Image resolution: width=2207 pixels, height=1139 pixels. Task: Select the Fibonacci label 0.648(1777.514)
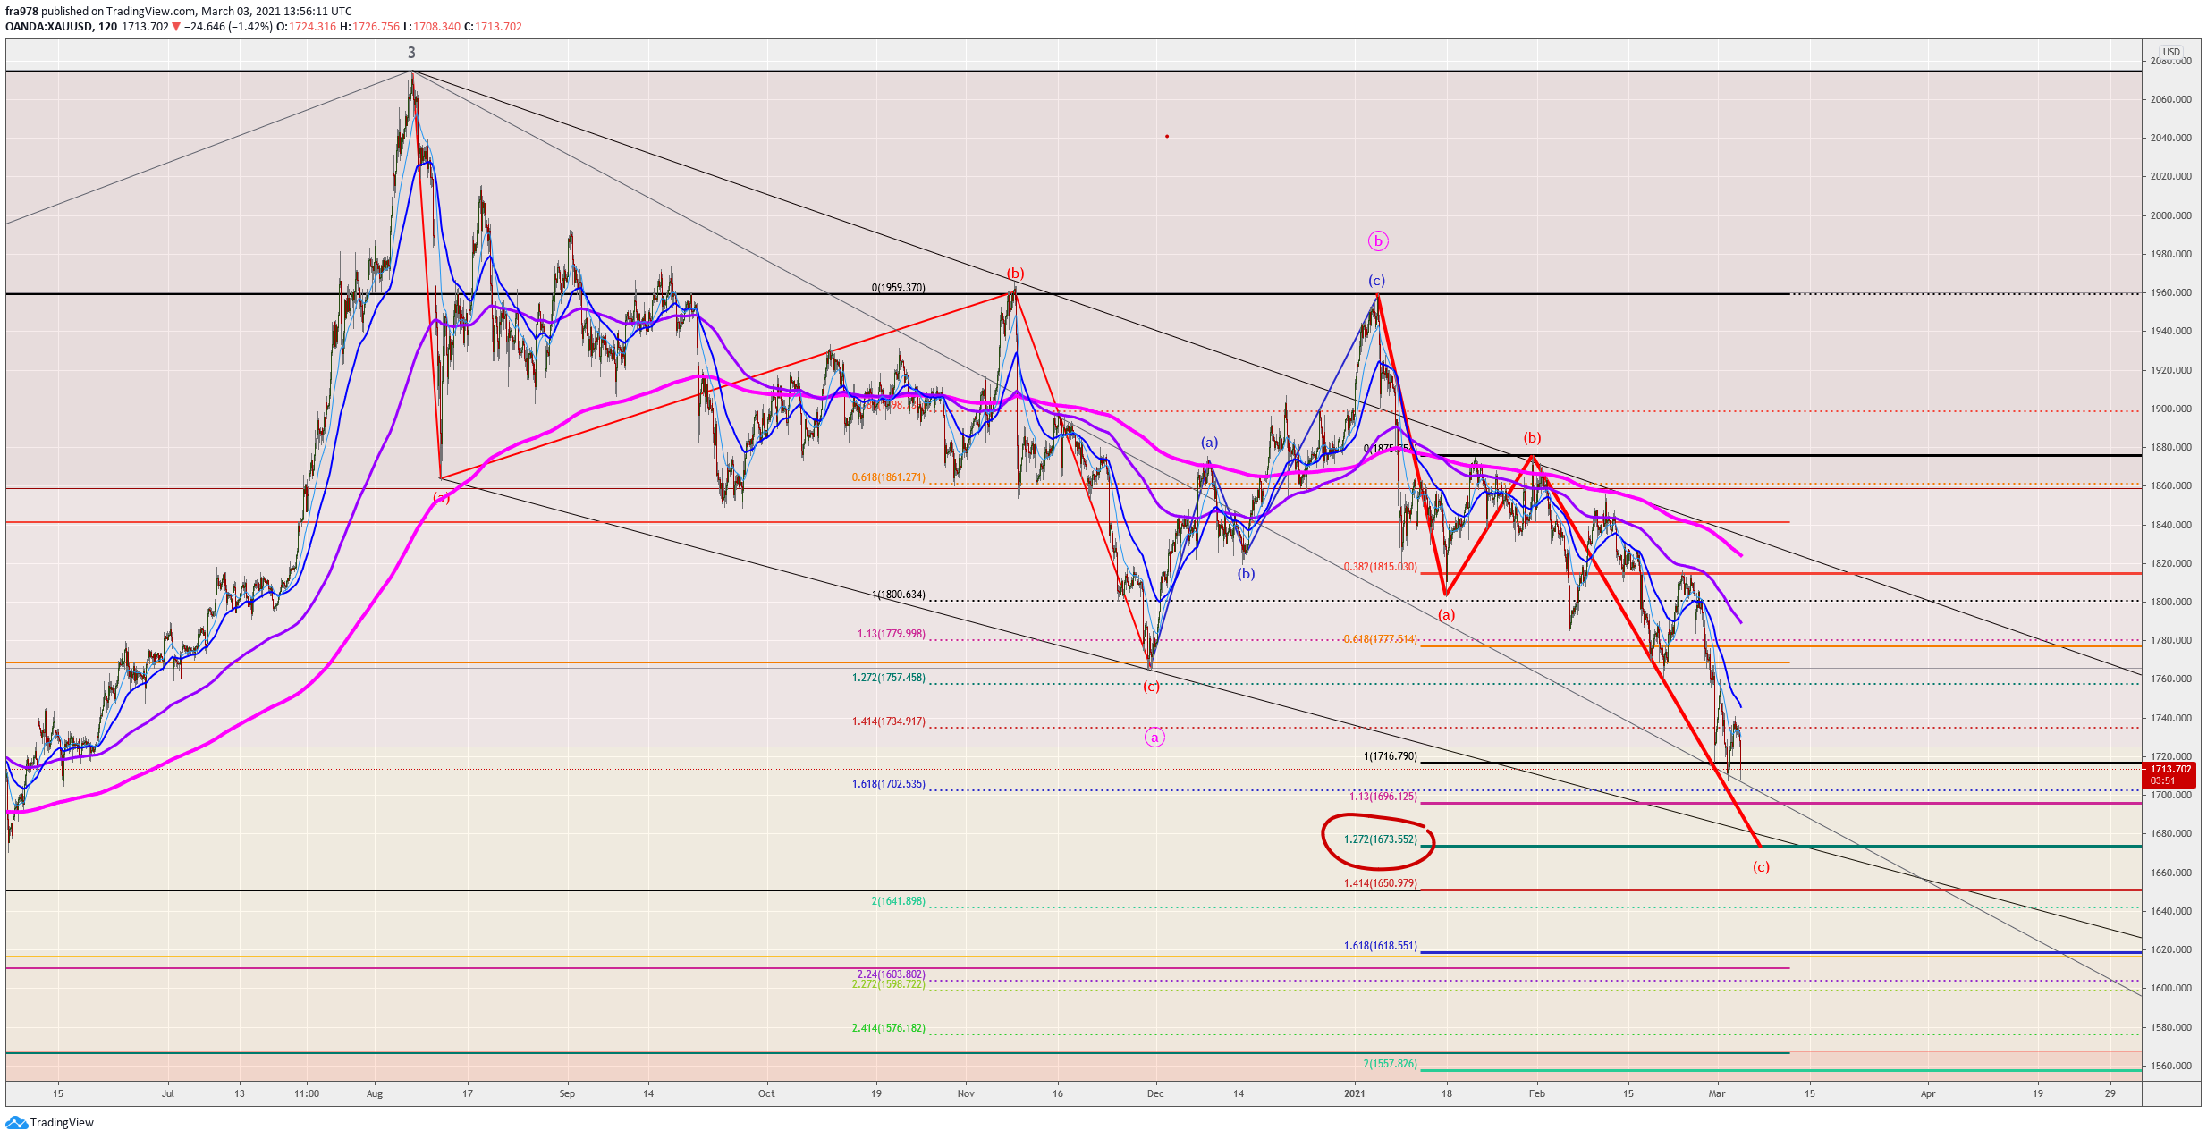click(x=1381, y=639)
